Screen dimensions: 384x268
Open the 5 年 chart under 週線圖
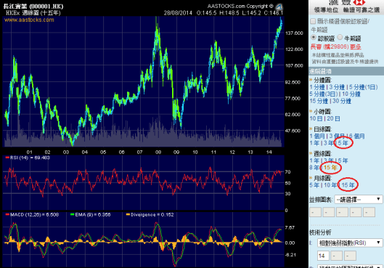pyautogui.click(x=343, y=161)
